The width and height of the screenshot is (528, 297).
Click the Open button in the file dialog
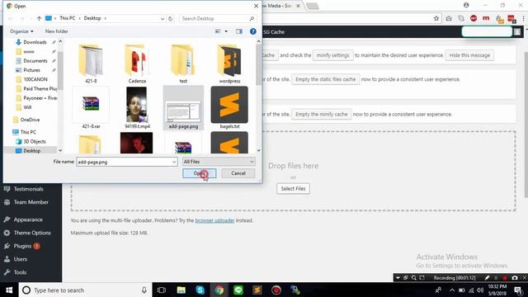(200, 173)
